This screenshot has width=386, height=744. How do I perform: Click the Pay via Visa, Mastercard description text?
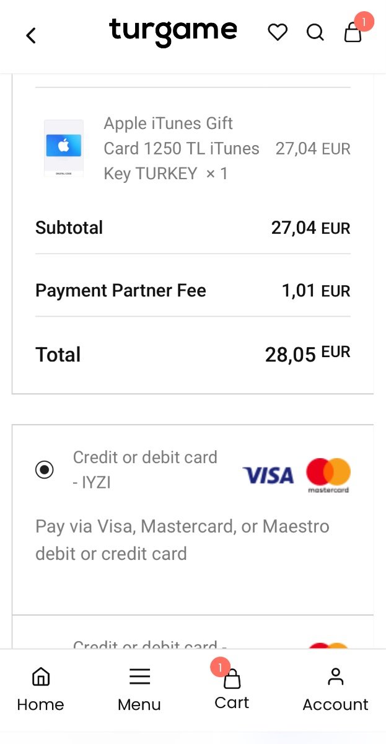point(182,539)
